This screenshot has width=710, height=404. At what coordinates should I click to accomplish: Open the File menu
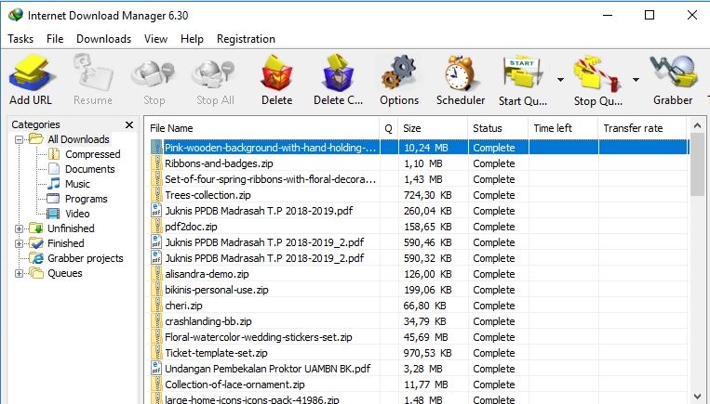pos(55,39)
